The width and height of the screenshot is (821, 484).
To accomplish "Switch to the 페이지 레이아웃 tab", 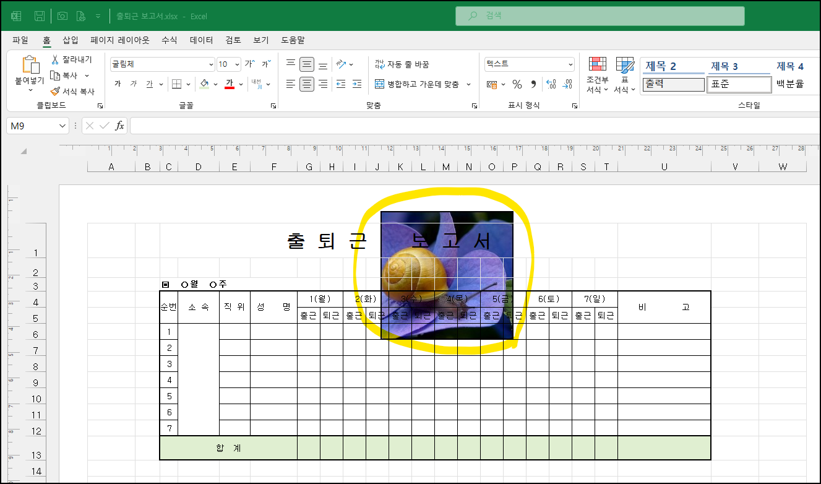I will [120, 40].
